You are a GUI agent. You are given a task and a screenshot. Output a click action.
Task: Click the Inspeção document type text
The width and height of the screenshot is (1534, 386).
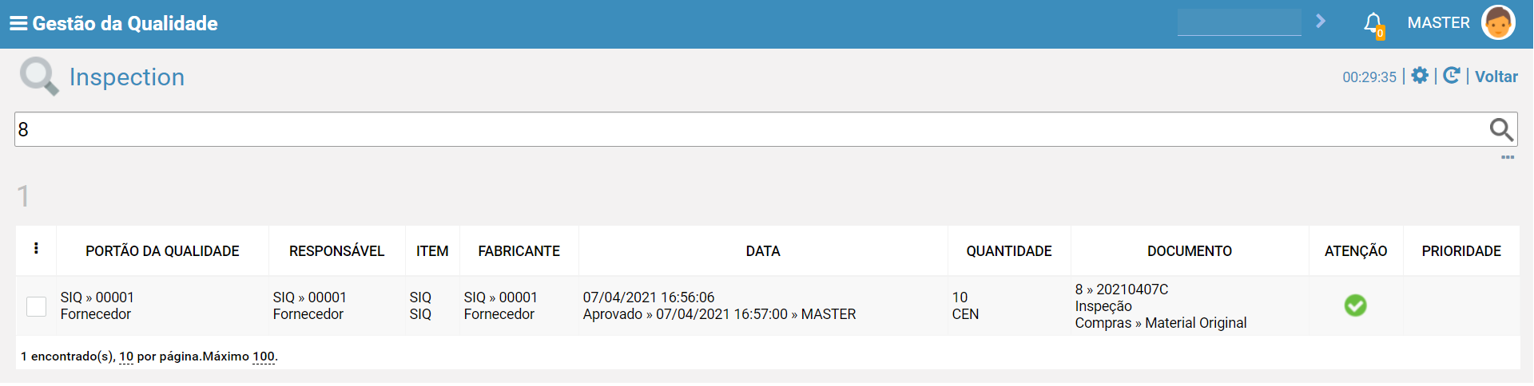click(1103, 306)
